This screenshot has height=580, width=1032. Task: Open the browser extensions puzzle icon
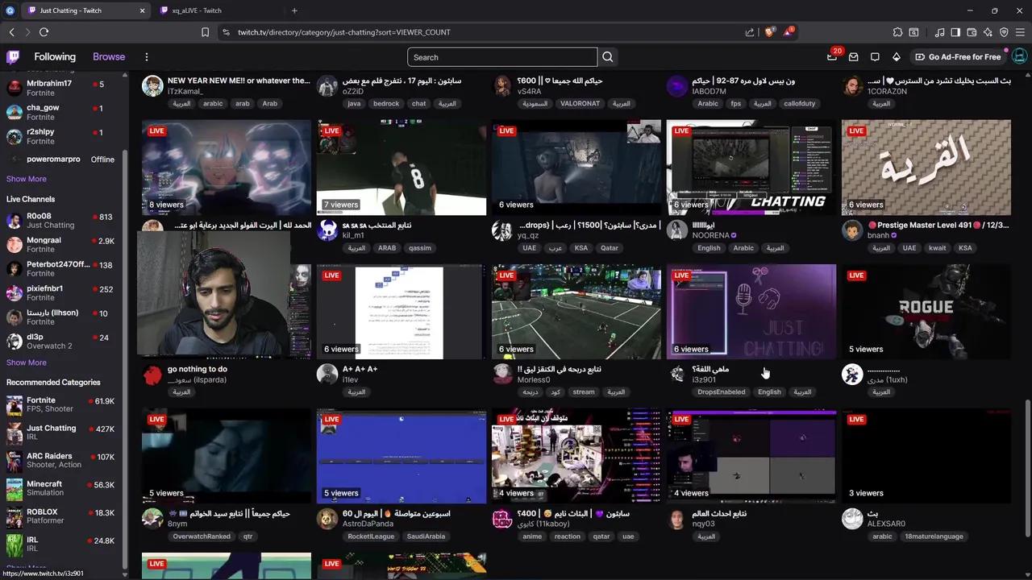tap(897, 32)
